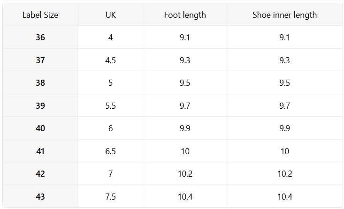
Task: Click label size 42 cell
Action: pyautogui.click(x=40, y=174)
